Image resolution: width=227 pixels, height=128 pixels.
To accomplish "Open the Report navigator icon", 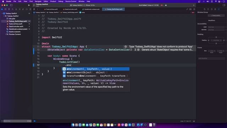I will tap(30, 9).
